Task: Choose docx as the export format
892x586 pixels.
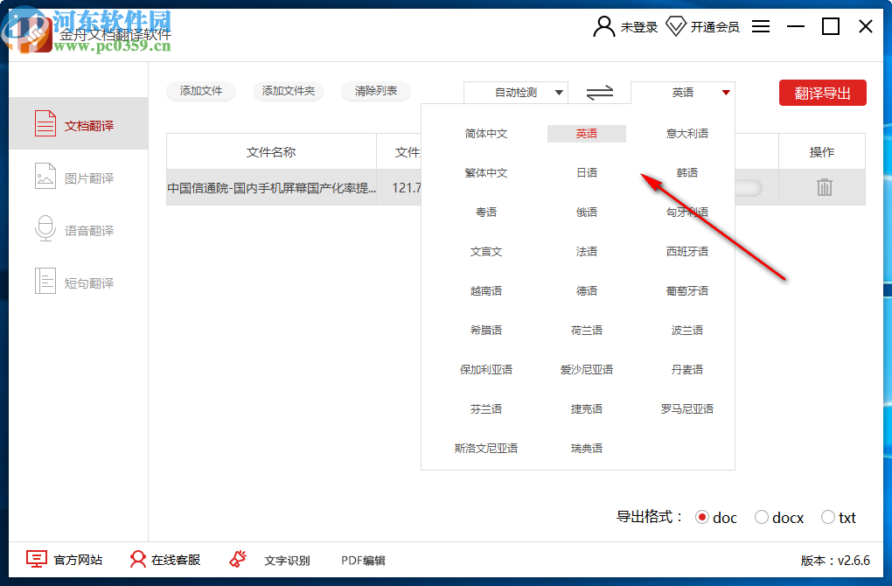Action: click(761, 517)
